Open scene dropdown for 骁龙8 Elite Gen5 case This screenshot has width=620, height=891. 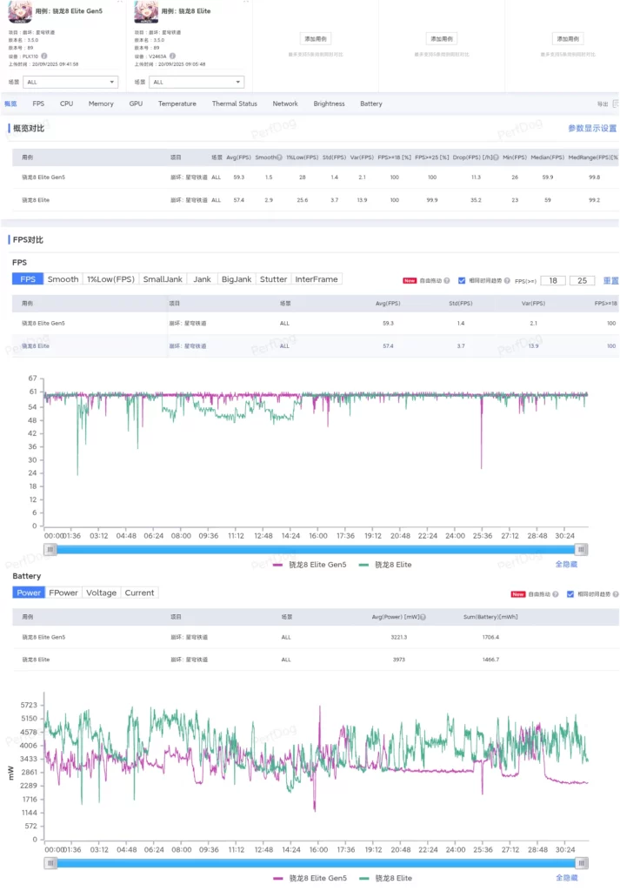pos(70,82)
